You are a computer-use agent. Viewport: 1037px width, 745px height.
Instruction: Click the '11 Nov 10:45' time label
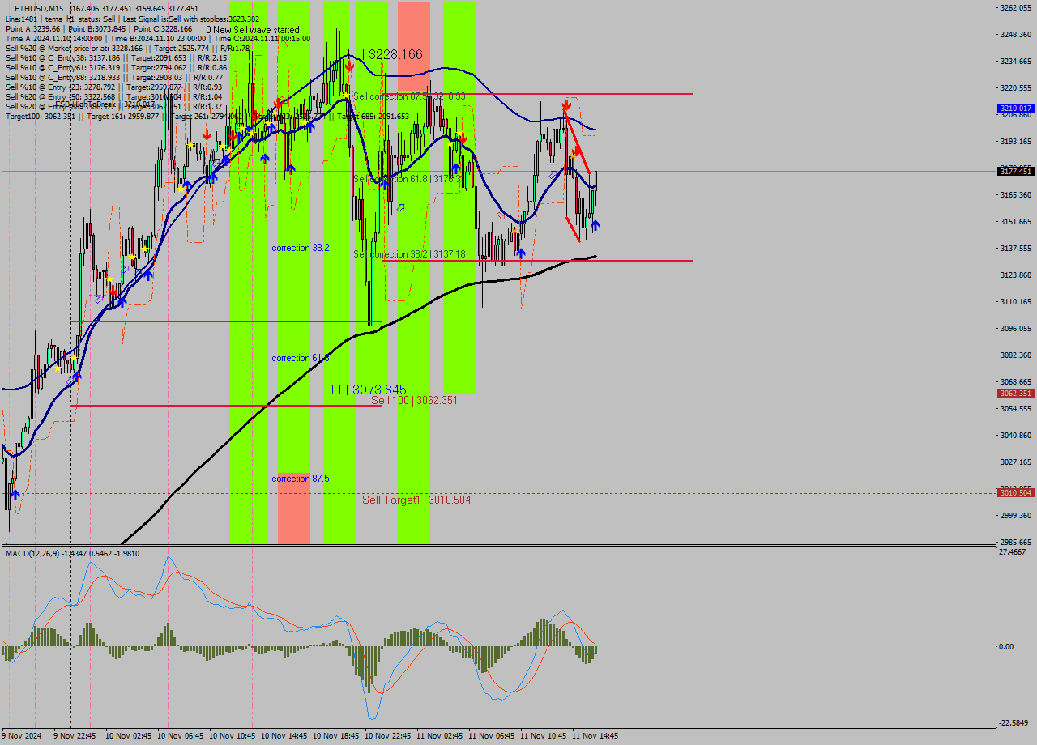(x=541, y=736)
